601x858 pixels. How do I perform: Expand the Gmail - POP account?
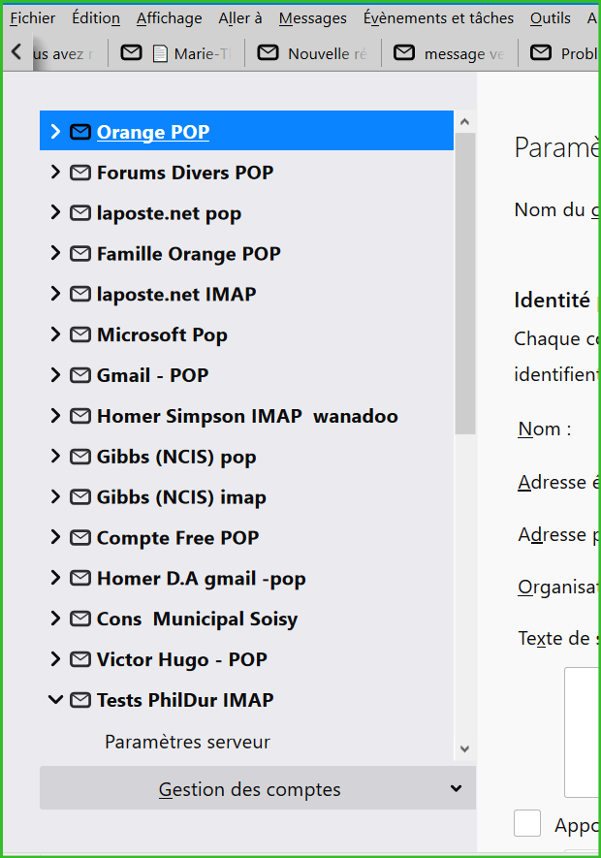click(55, 375)
